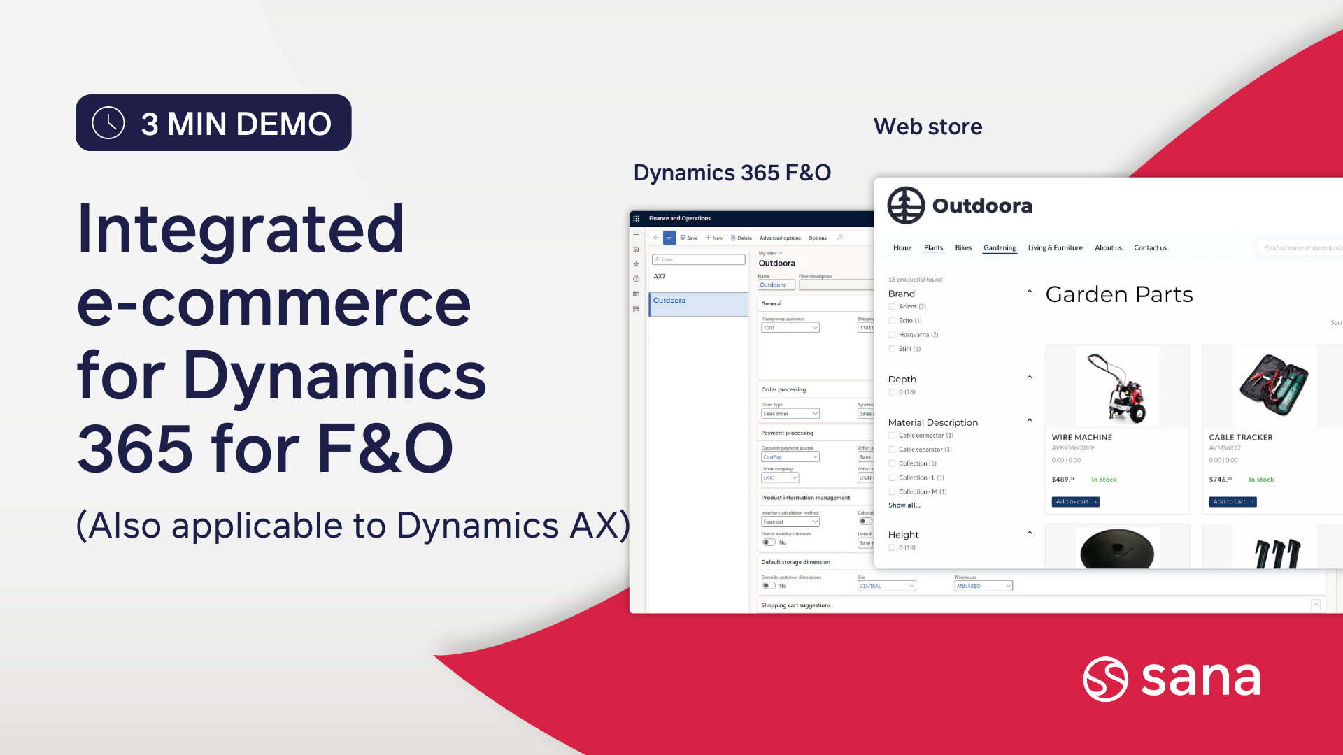This screenshot has height=755, width=1343.
Task: Click Show all... under Material Description
Action: [x=904, y=505]
